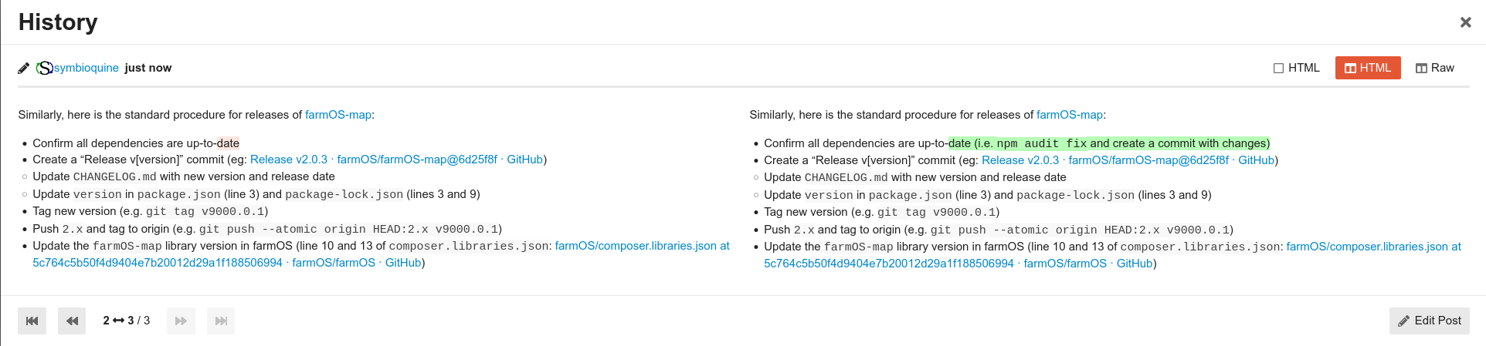Jump to first revision
Screen dimensions: 1486x346
coord(32,321)
